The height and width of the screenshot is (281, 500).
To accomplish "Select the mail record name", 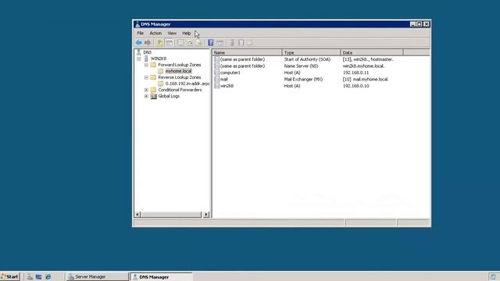I will [224, 80].
